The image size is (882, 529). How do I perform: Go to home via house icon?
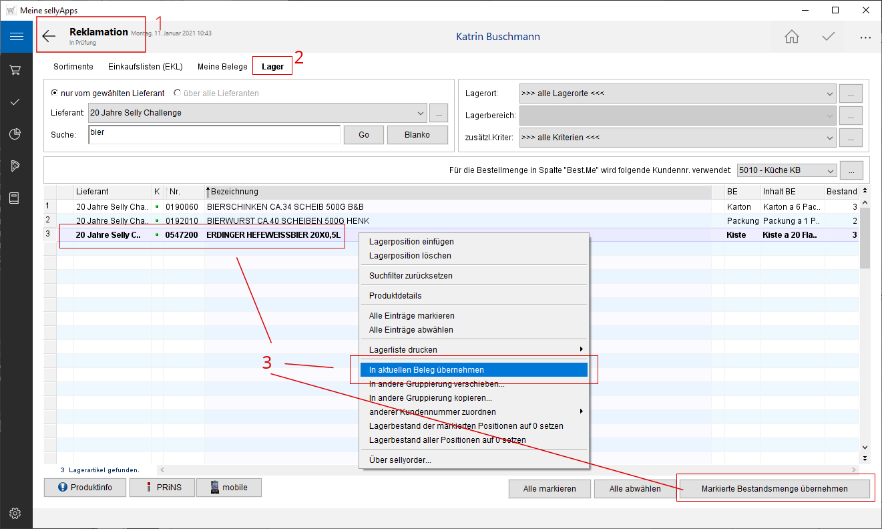click(792, 37)
